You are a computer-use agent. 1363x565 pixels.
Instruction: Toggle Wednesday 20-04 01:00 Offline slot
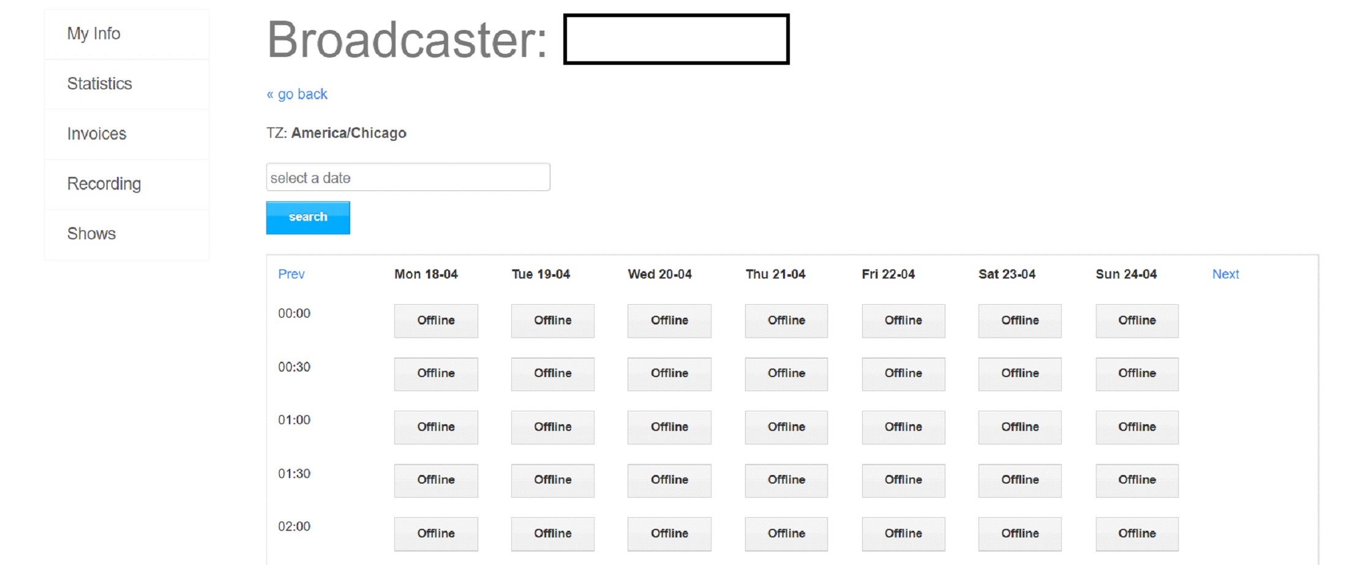tap(669, 427)
